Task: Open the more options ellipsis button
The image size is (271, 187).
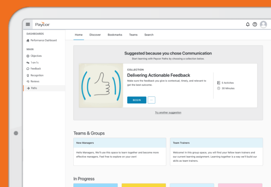Action: point(151,100)
